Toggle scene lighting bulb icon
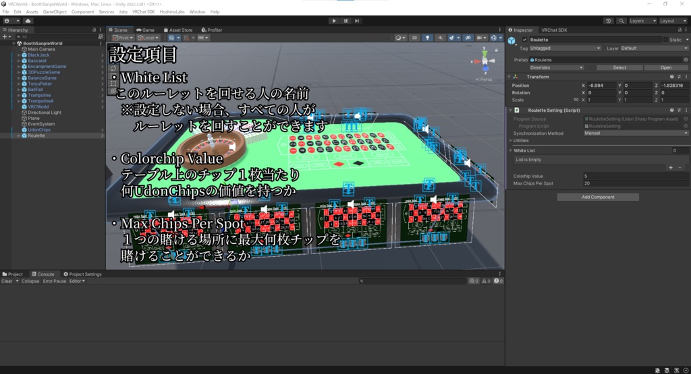Screen dimensions: 691x374 (x=427, y=38)
